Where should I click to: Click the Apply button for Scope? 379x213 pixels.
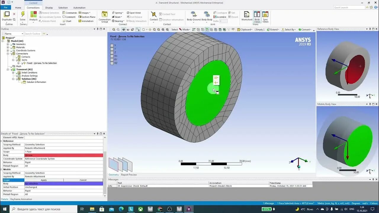[44, 180]
